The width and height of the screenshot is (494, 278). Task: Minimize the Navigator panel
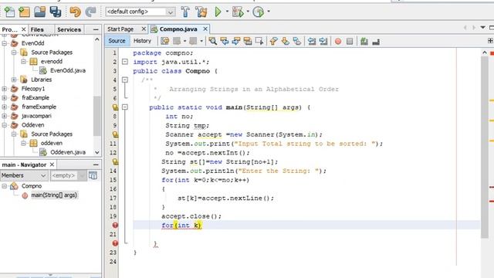(x=96, y=164)
